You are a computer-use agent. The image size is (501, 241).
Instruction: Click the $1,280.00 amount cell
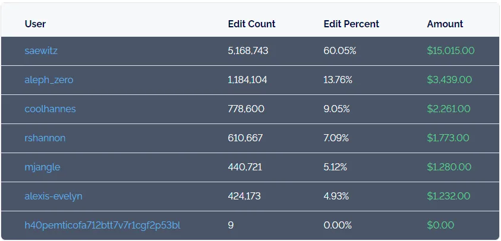449,167
